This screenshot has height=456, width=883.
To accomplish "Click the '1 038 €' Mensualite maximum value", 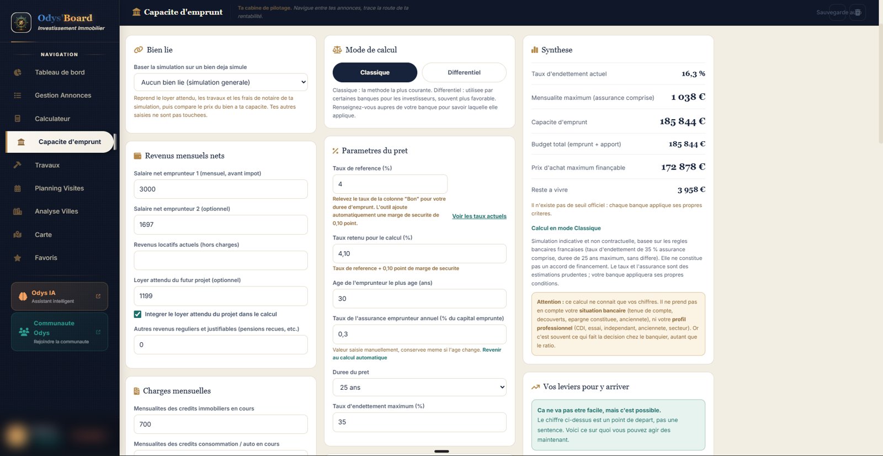I will click(688, 97).
